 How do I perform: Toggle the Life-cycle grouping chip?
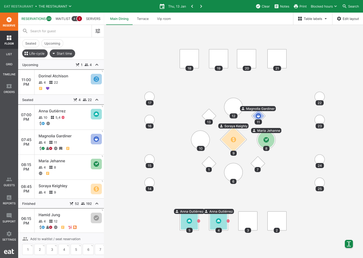click(35, 53)
